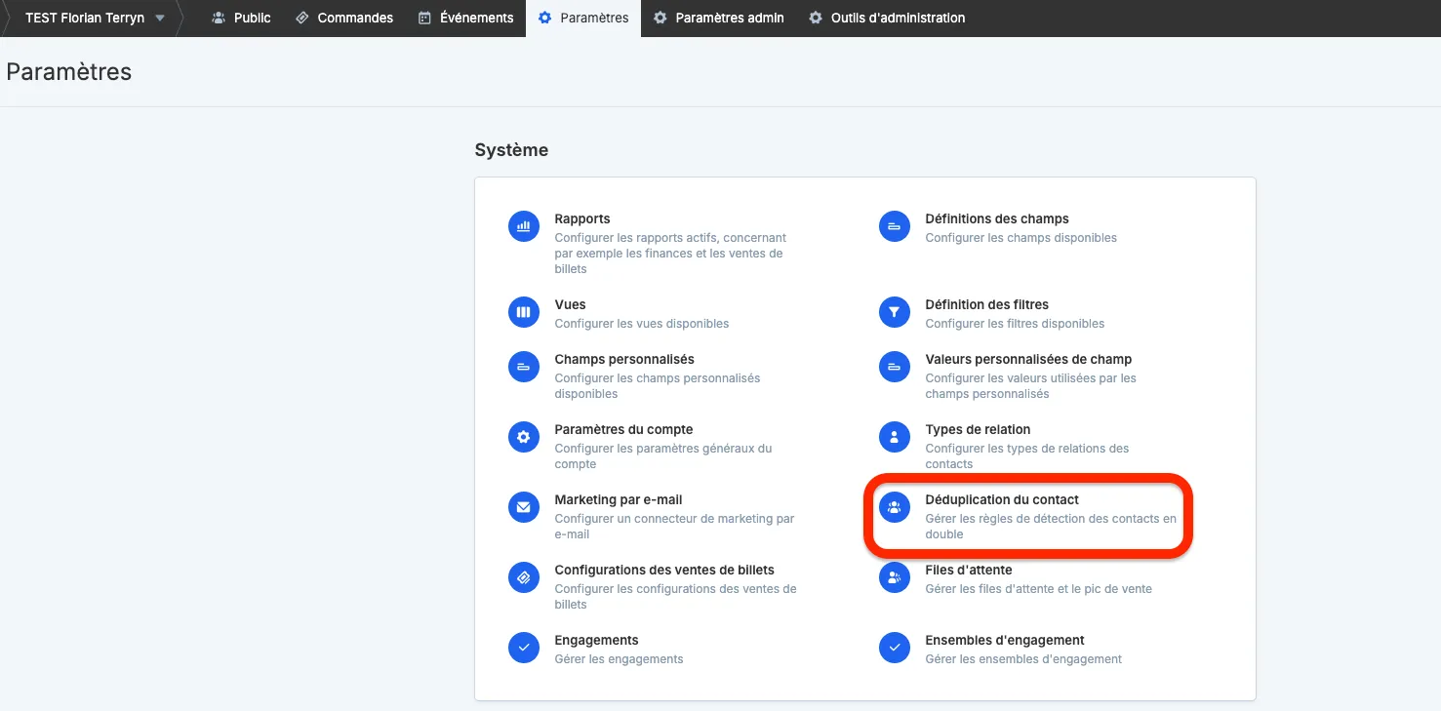Viewport: 1441px width, 711px height.
Task: Open Marketing par e-mail link
Action: click(x=619, y=500)
